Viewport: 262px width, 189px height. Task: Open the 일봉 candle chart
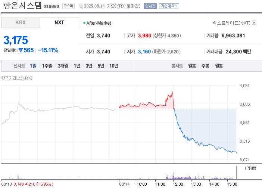point(192,66)
